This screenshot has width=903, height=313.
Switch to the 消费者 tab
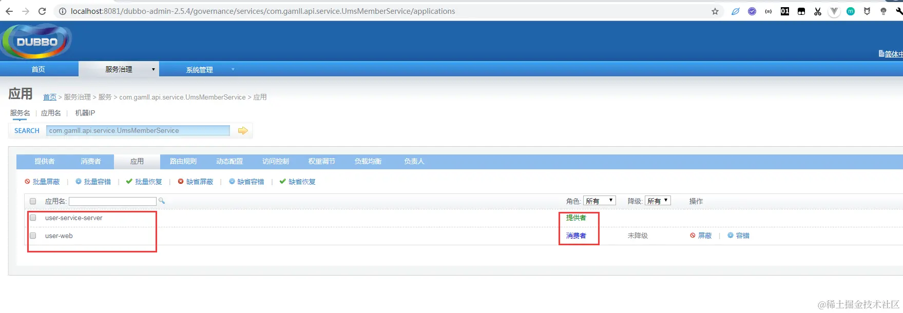click(91, 161)
